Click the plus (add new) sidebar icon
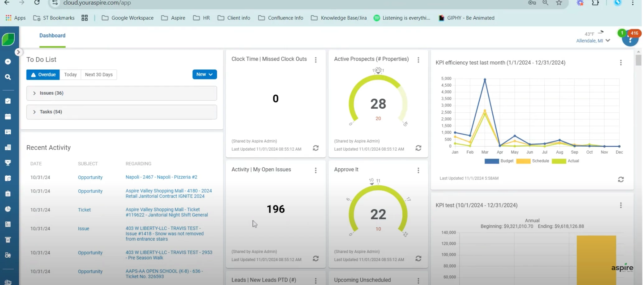The width and height of the screenshot is (643, 285). pos(8,61)
